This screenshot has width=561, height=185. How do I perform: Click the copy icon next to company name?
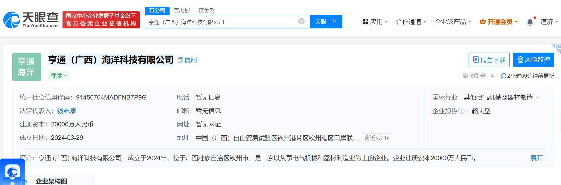tap(180, 60)
